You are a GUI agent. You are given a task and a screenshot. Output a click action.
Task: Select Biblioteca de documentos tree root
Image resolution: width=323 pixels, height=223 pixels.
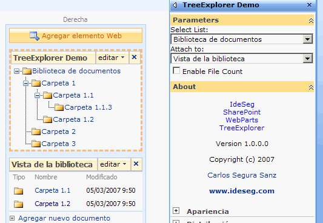click(76, 71)
